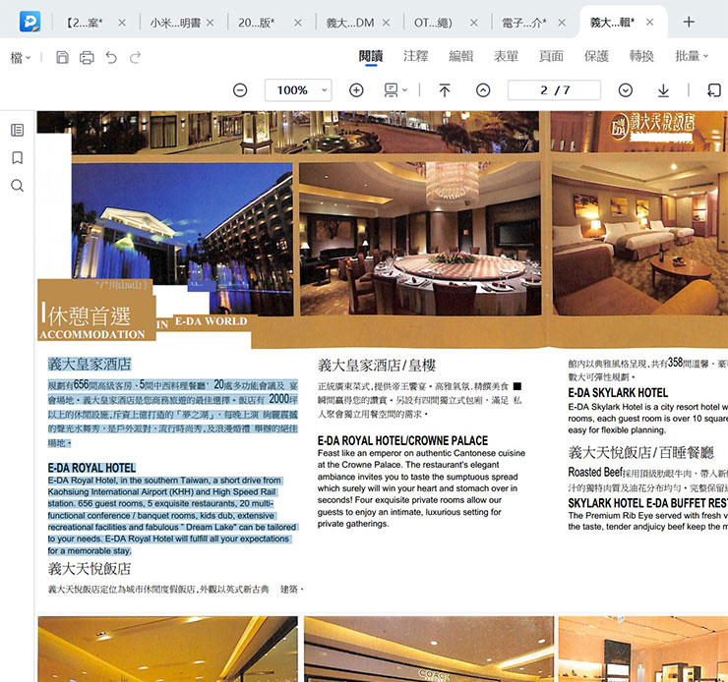Click the save file icon

[x=63, y=58]
